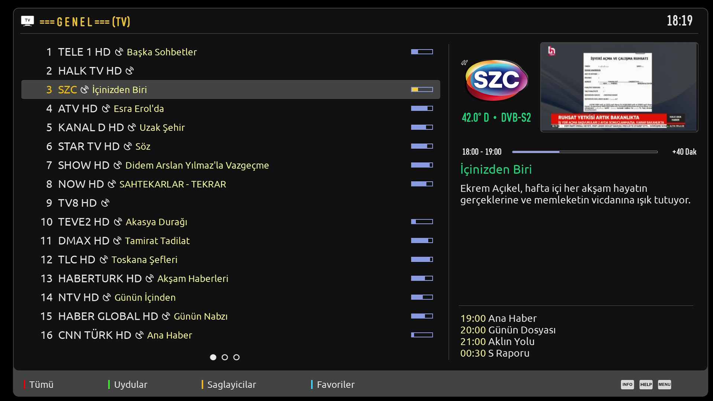Click the satellite icon next to STAR TV HD

(128, 147)
